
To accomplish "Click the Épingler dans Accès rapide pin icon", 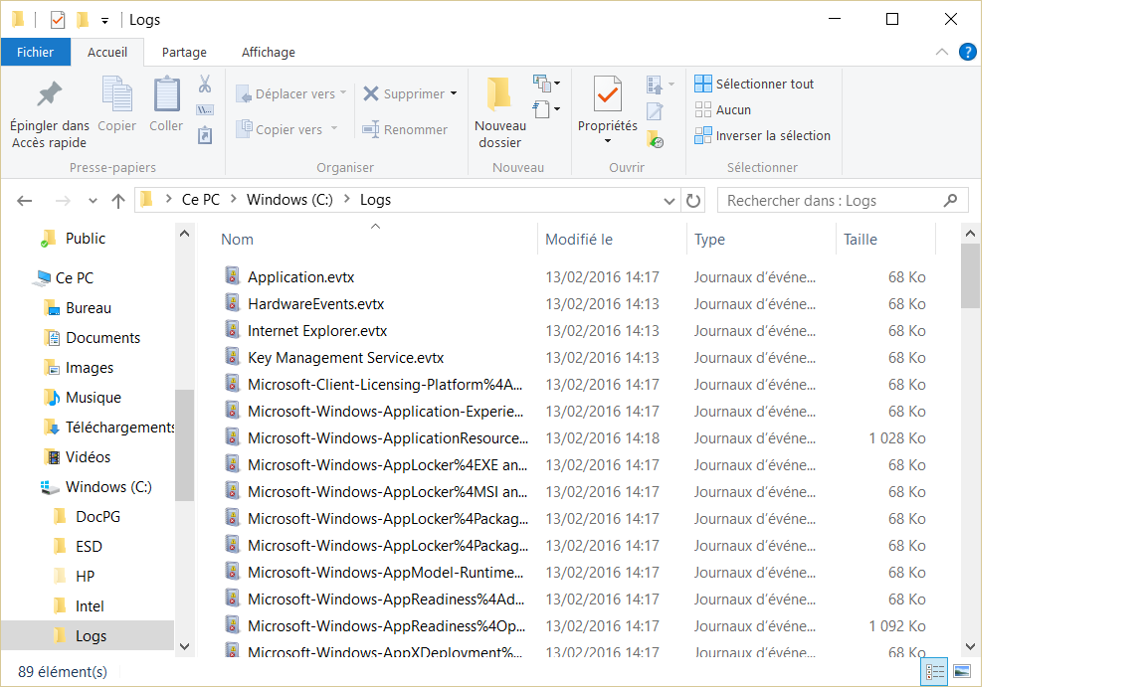I will click(49, 93).
